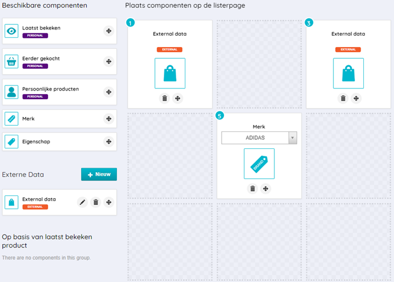Viewport: 394px width, 282px height.
Task: Click the Externe Data heading
Action: [x=23, y=174]
